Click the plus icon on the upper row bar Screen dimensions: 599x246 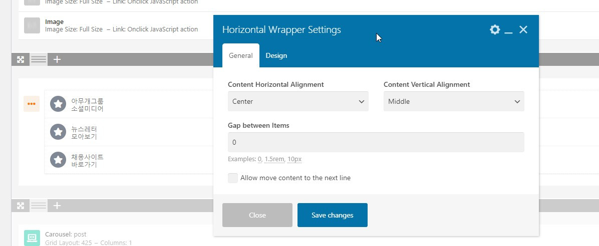click(x=57, y=59)
